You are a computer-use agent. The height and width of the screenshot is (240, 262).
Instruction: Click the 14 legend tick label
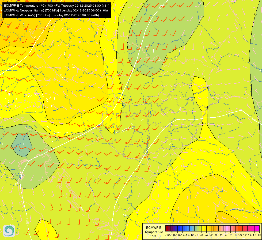click(x=250, y=235)
